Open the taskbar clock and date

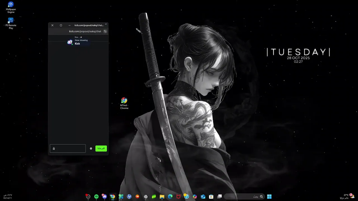click(x=8, y=197)
